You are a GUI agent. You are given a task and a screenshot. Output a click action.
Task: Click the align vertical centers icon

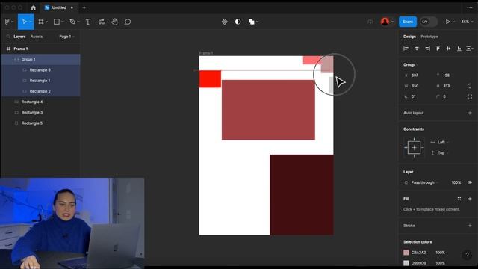point(449,49)
